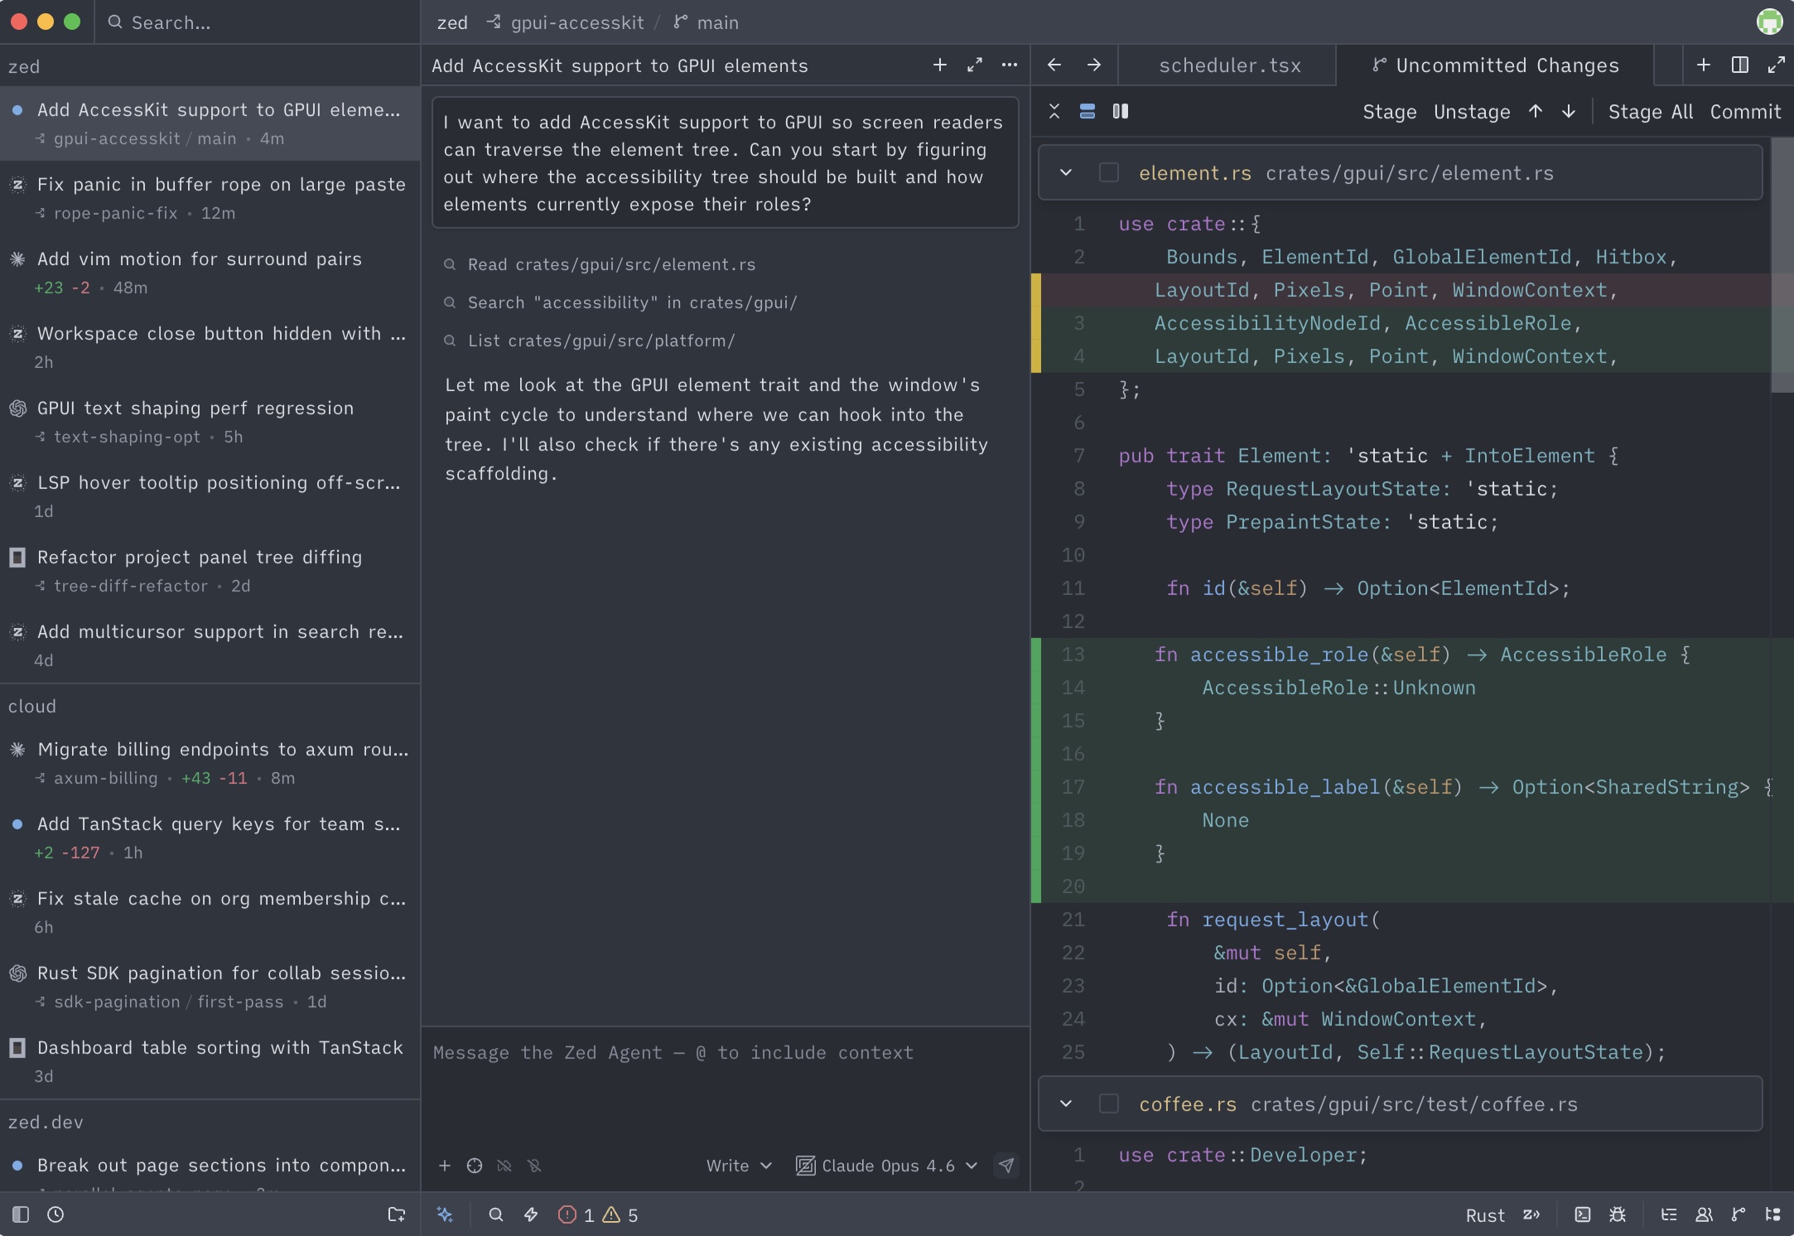Open the agent panel with the sparkle icon in the status bar
This screenshot has height=1236, width=1794.
pyautogui.click(x=446, y=1214)
